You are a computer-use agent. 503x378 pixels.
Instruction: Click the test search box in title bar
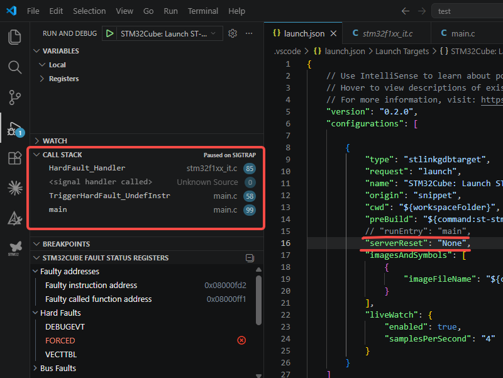467,11
